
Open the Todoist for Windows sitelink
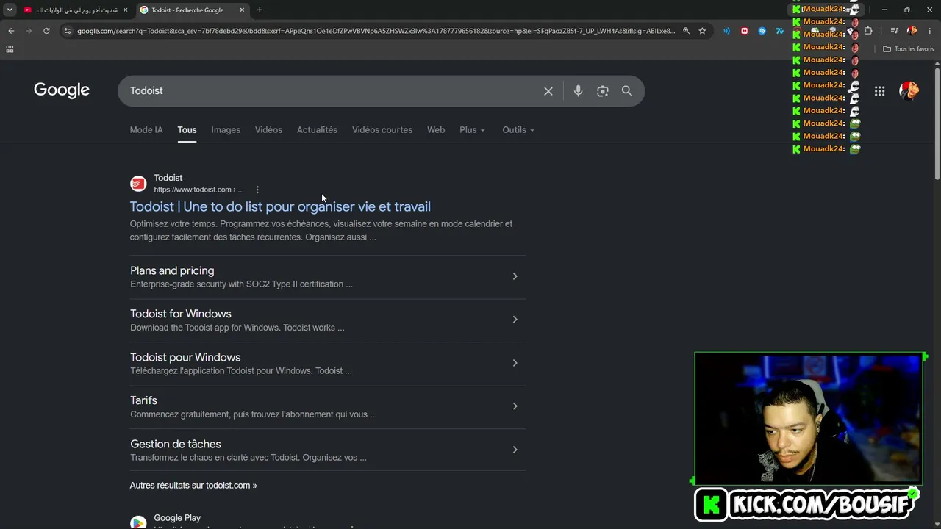click(181, 314)
